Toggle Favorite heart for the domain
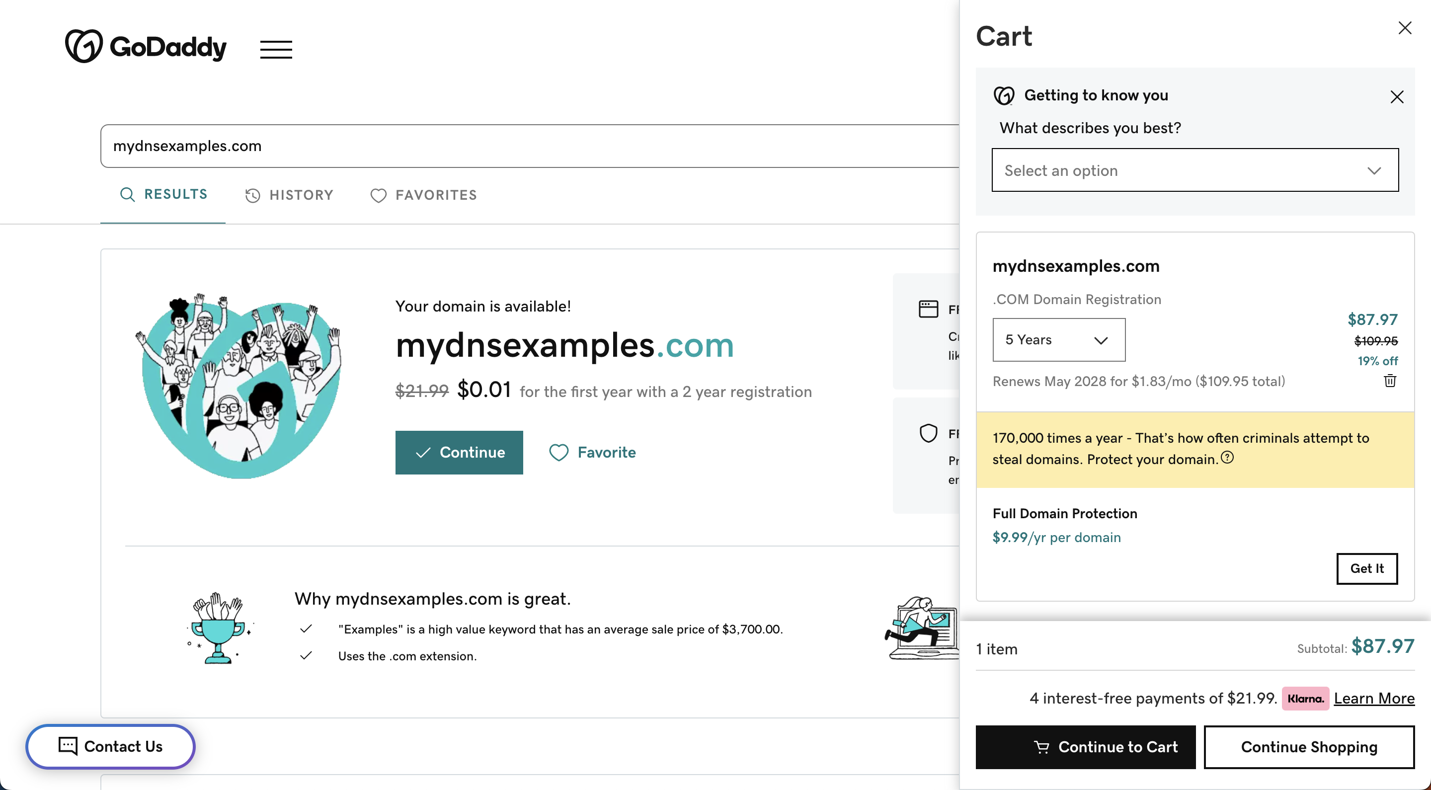Image resolution: width=1431 pixels, height=790 pixels. point(592,452)
